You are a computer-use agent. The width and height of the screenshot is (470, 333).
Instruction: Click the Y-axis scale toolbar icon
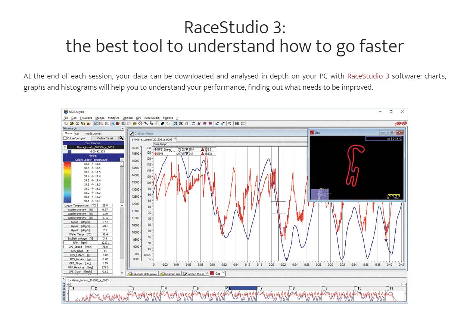tap(187, 123)
